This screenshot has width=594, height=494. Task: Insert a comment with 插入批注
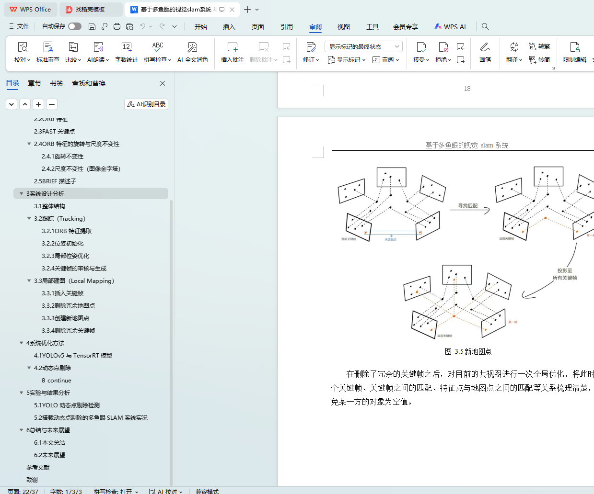point(233,52)
